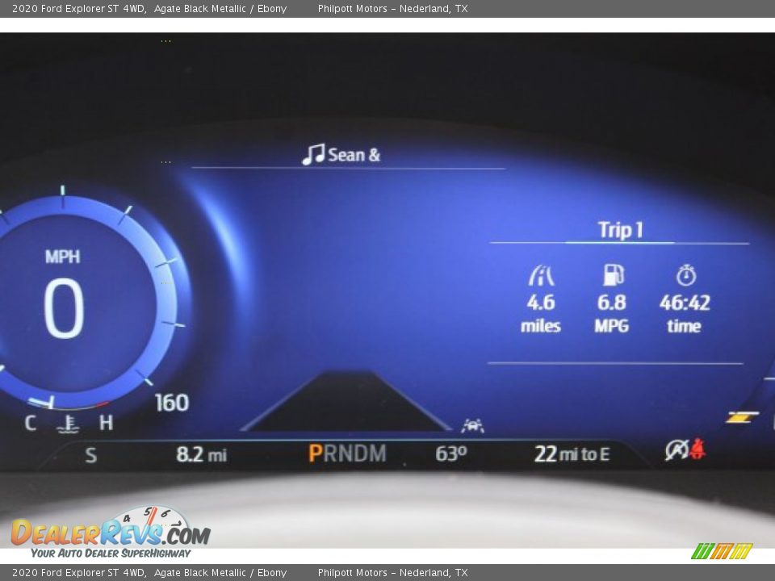The image size is (775, 581).
Task: Click the 63° outside temperature readout
Action: point(450,454)
